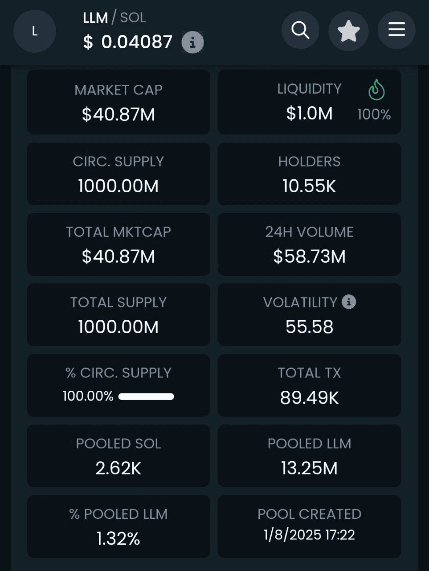Click the $0.04087 price value

(x=128, y=42)
